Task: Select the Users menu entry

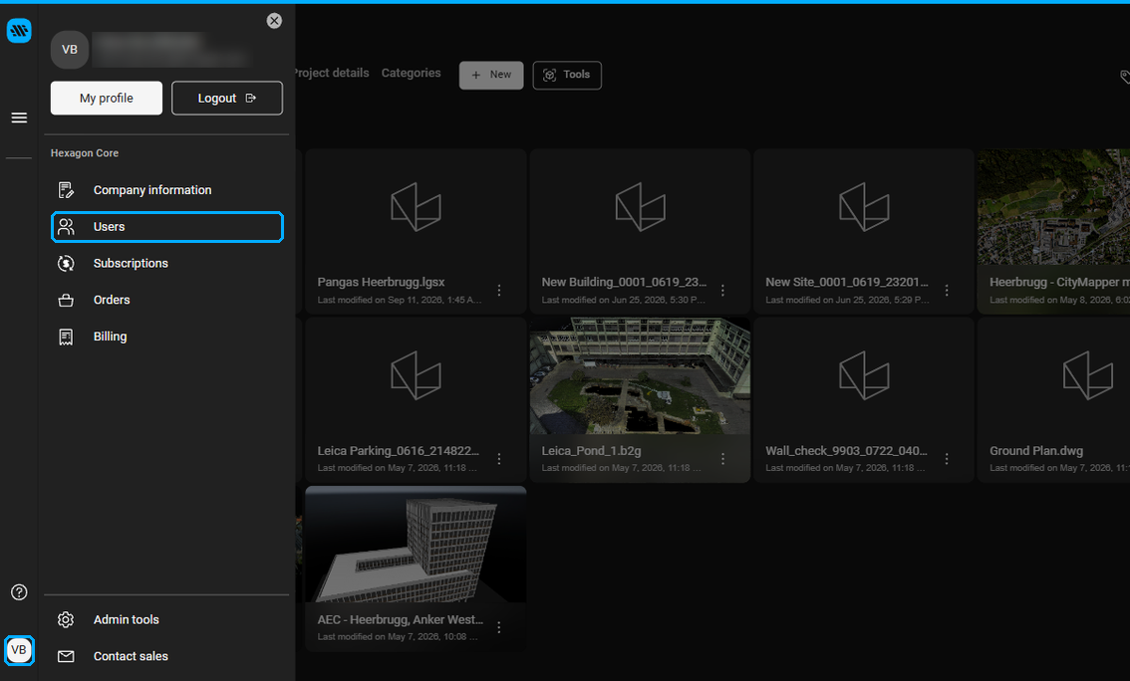Action: pos(167,227)
